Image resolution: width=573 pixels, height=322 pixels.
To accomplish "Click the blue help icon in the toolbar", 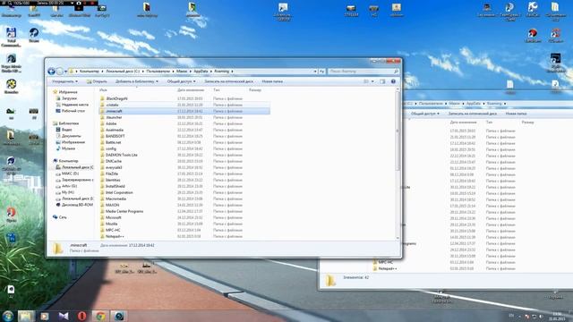I will pyautogui.click(x=393, y=81).
